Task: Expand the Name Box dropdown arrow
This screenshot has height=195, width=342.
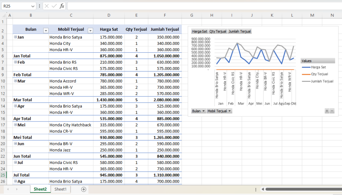Action: [33, 6]
